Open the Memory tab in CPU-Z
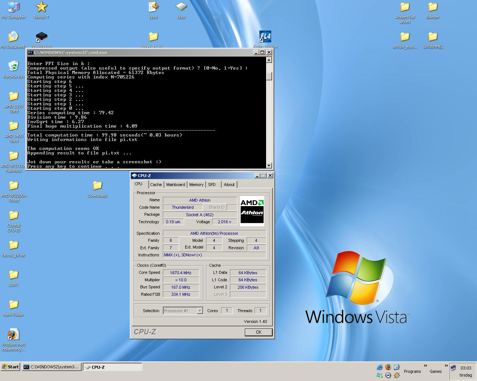The image size is (477, 381). point(196,185)
